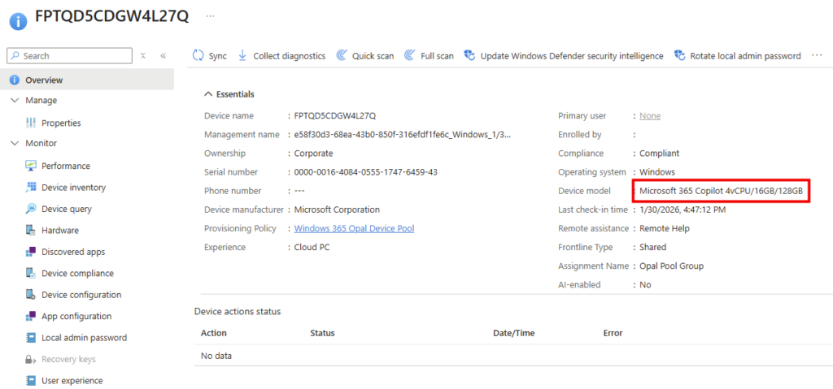Image resolution: width=833 pixels, height=389 pixels.
Task: Collapse the Monitor menu group
Action: coord(15,144)
